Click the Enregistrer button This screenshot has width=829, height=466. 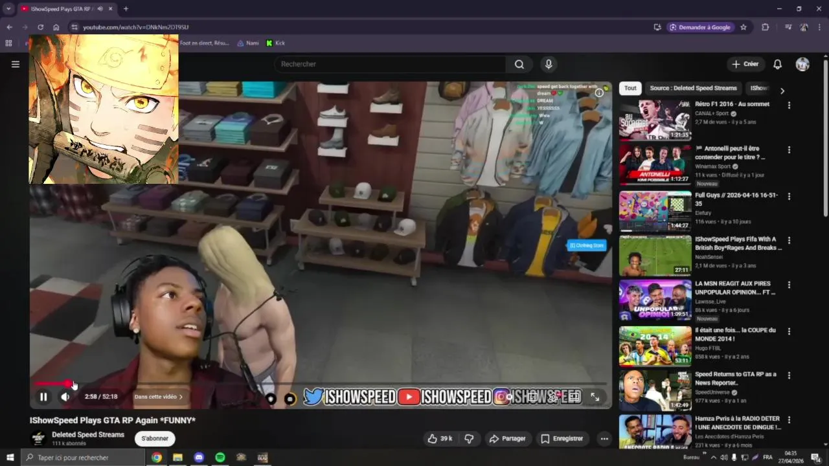click(x=562, y=439)
